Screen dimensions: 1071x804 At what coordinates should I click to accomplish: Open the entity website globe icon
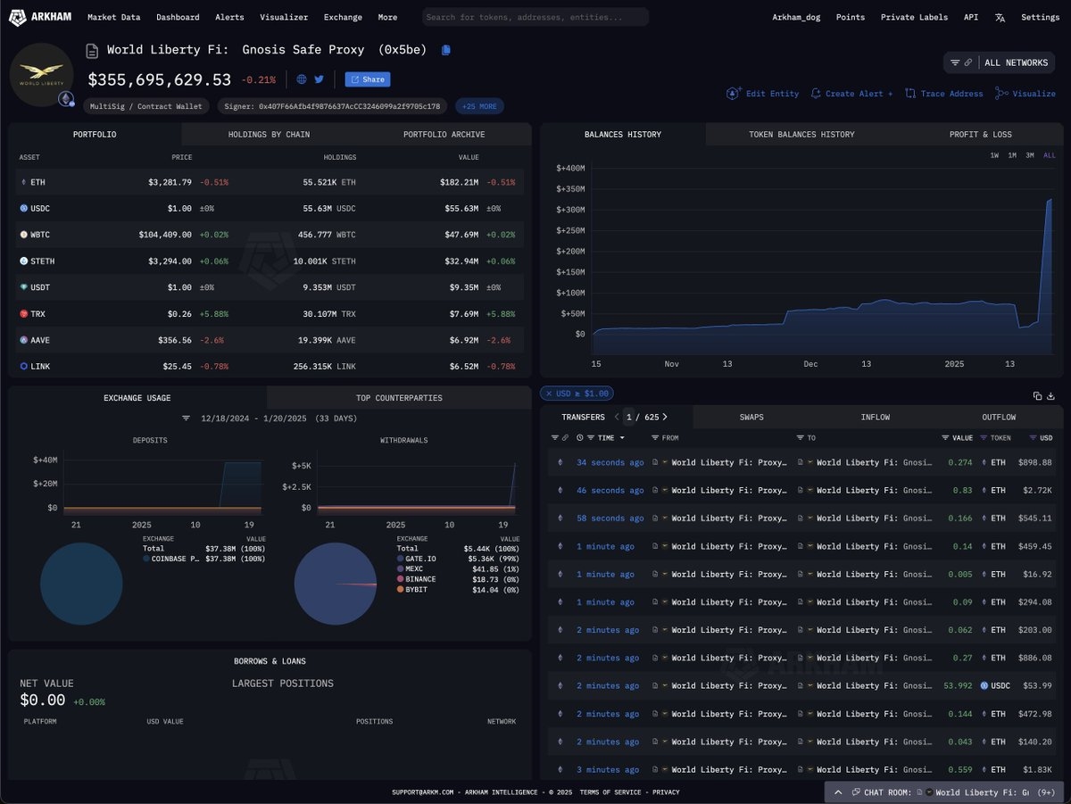click(302, 79)
